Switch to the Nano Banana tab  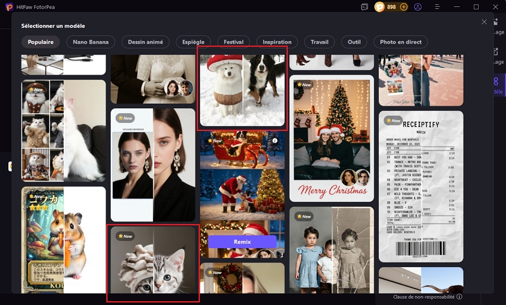pos(90,42)
